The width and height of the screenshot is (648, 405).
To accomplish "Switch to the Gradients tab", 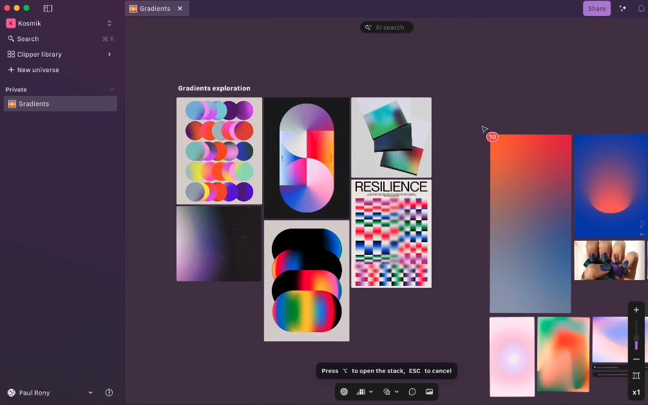I will tap(153, 8).
